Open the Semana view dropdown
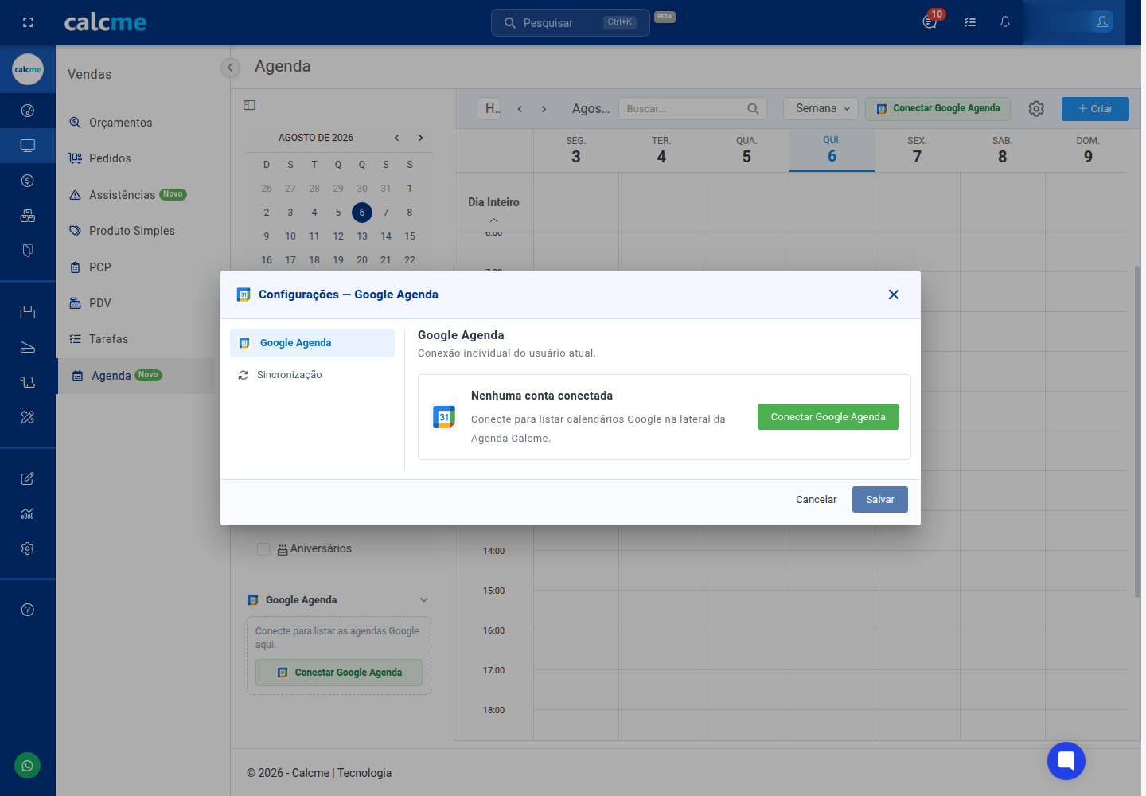This screenshot has height=796, width=1146. [x=822, y=109]
